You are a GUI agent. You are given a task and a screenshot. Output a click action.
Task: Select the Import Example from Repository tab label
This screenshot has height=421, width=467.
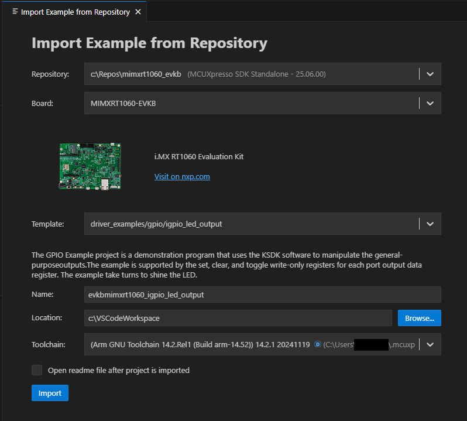pos(75,12)
